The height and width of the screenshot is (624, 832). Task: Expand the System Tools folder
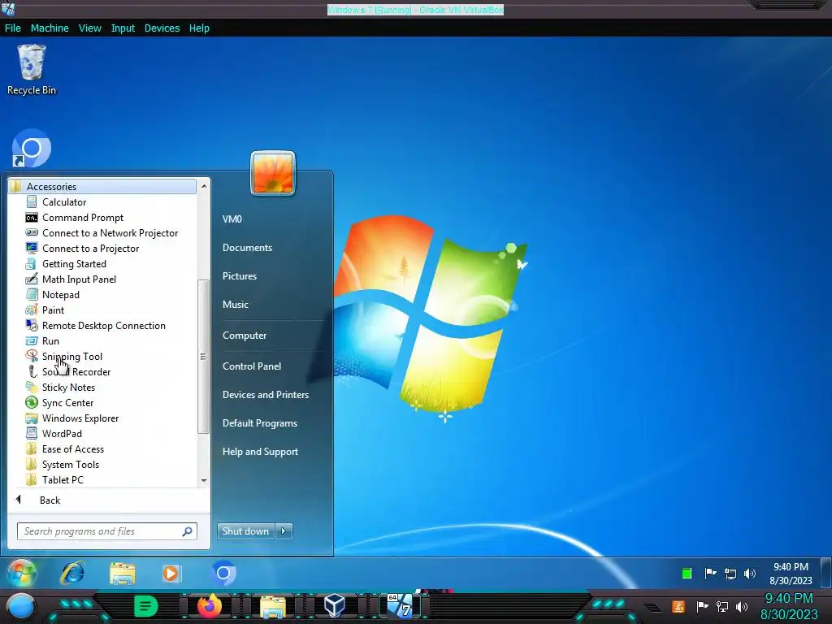click(x=70, y=464)
